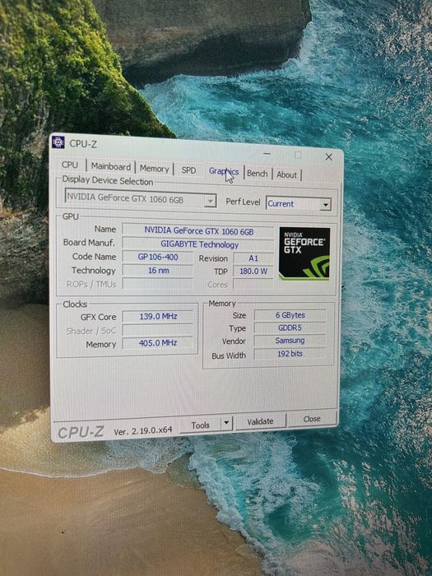Click the Perf Level label
Screen dimensions: 432x576
243,202
